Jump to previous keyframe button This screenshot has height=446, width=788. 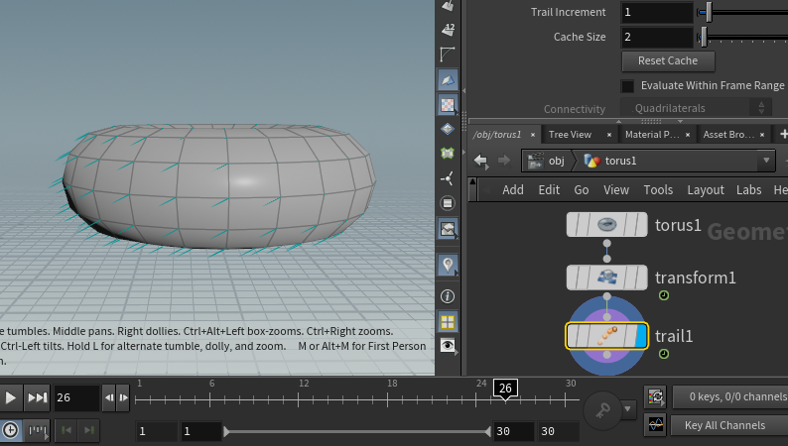66,430
